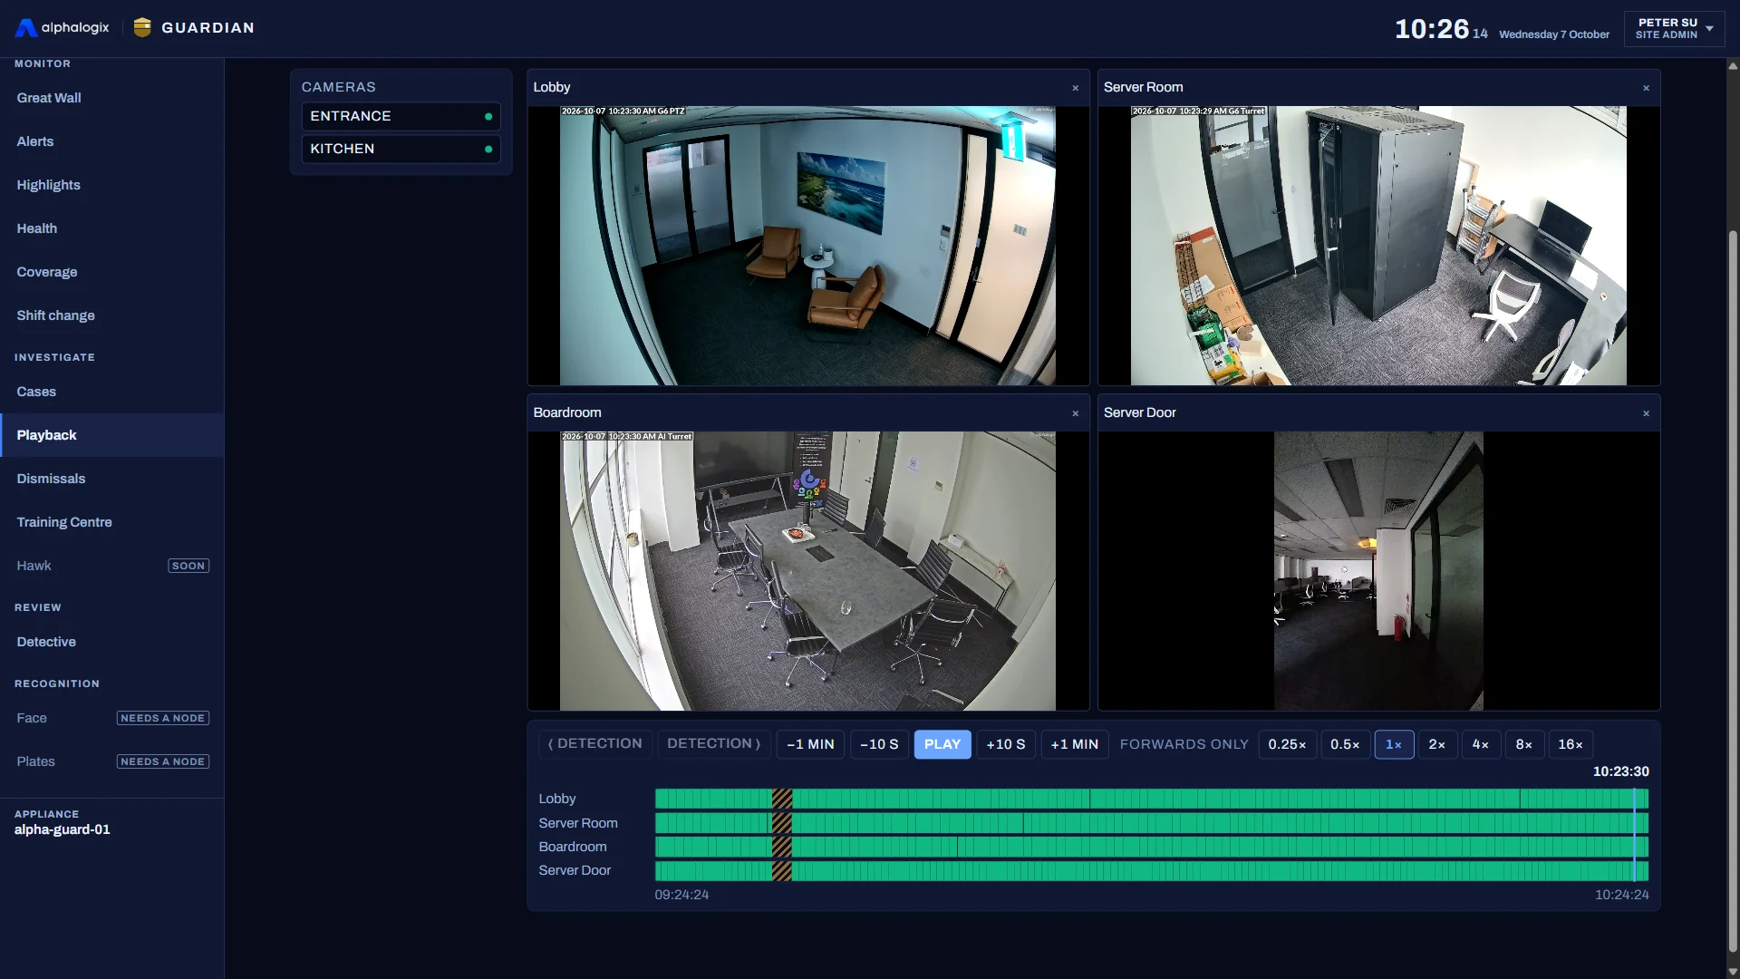Open Great Wall in the sidebar
Image resolution: width=1740 pixels, height=979 pixels.
(111, 98)
